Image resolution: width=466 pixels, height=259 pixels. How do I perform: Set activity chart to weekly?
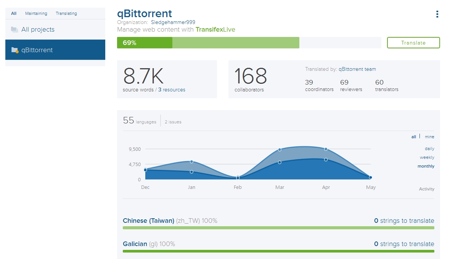[427, 157]
